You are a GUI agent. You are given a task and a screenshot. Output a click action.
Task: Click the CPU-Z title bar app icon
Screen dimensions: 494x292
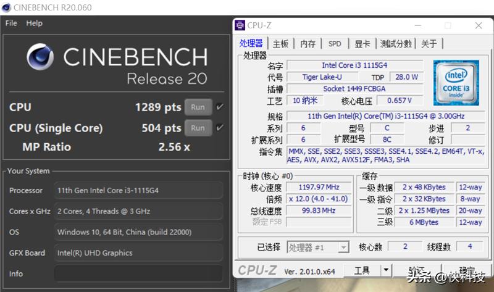coord(240,25)
